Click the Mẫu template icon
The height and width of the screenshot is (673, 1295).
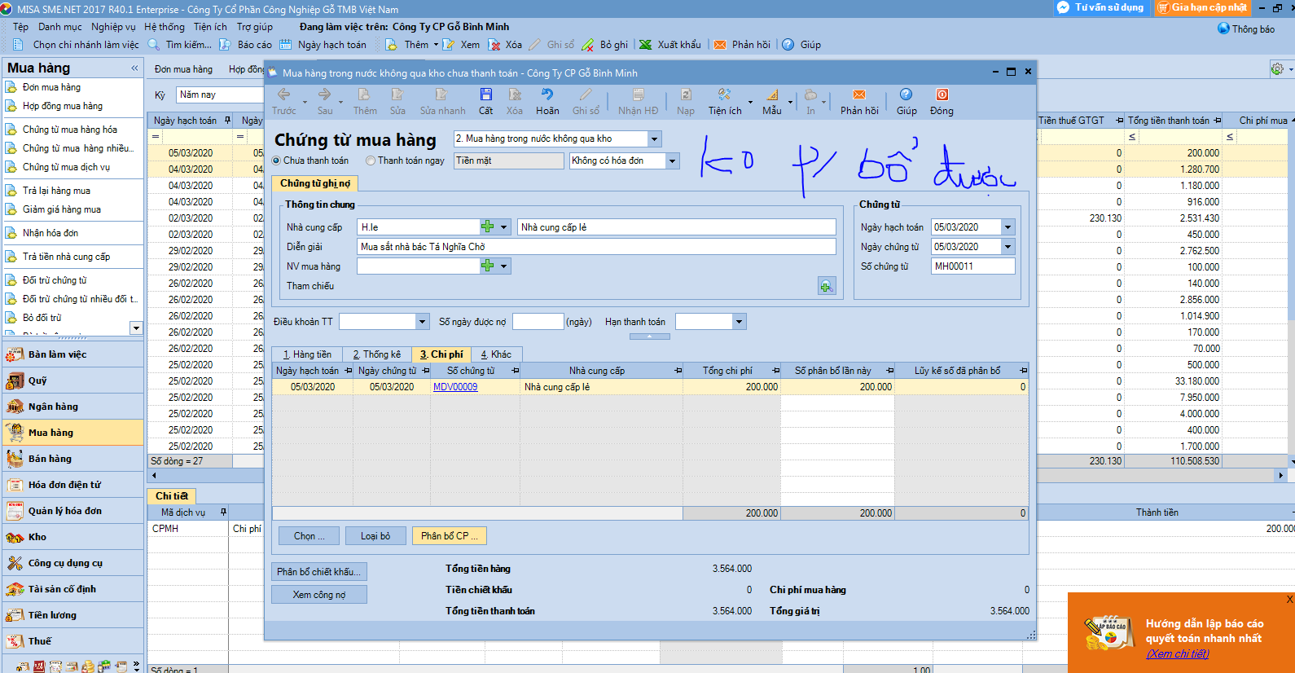(x=771, y=95)
